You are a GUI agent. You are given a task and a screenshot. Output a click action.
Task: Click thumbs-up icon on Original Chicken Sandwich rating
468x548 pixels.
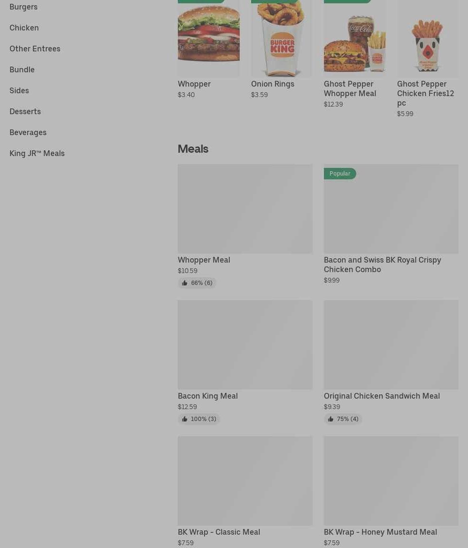[x=331, y=419]
